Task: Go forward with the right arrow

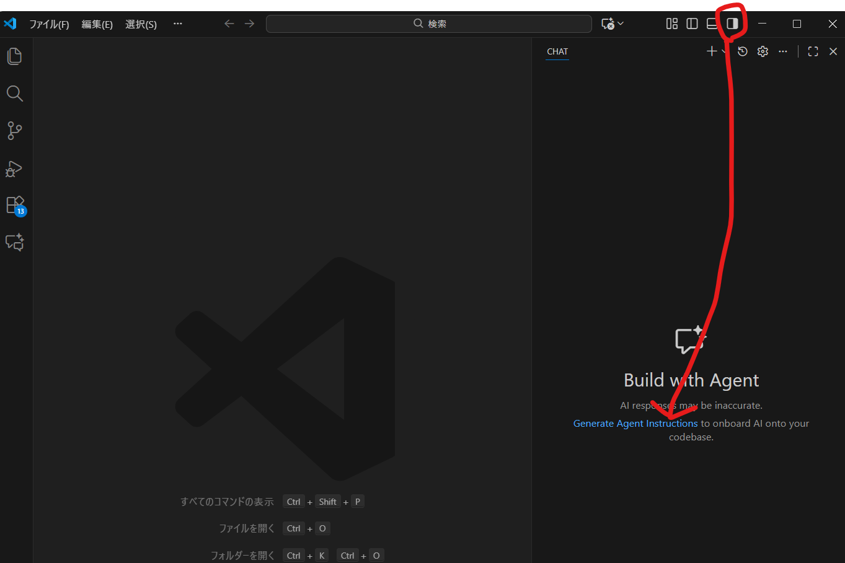Action: [249, 24]
